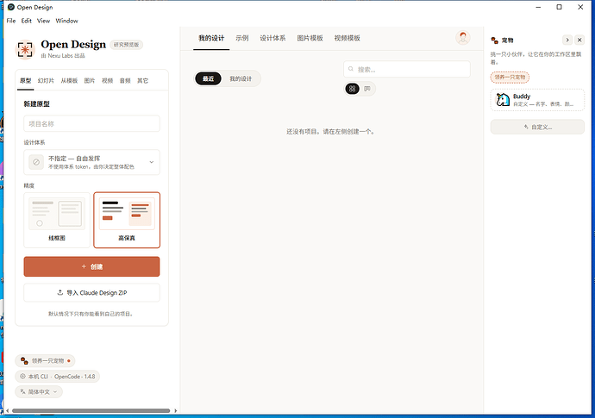595x418 pixels.
Task: Switch to grid view layout
Action: [x=352, y=89]
